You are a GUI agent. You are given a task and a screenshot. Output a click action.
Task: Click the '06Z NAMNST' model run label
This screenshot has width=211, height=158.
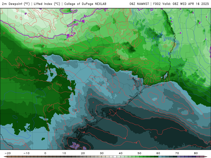[139, 4]
